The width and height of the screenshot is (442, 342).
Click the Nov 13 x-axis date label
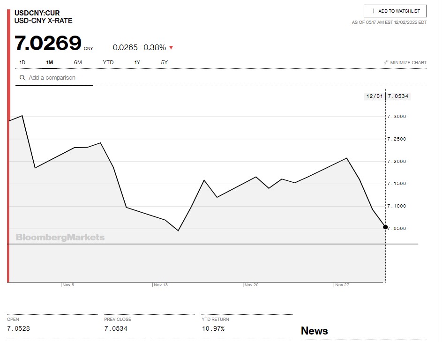pos(161,285)
